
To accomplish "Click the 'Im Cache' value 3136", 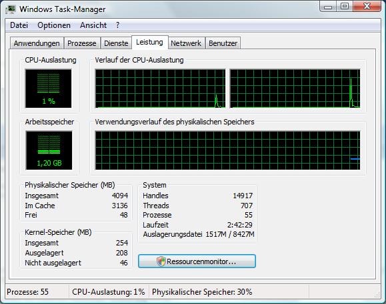I will coord(120,206).
